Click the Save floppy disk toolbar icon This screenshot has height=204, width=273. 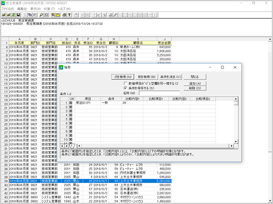(x=18, y=15)
